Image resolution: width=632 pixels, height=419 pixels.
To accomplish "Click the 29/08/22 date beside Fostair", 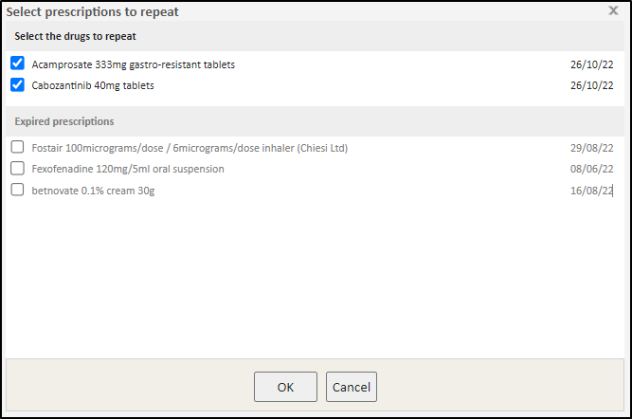I will (x=591, y=148).
